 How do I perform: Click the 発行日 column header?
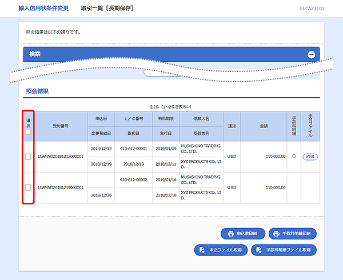[166, 134]
